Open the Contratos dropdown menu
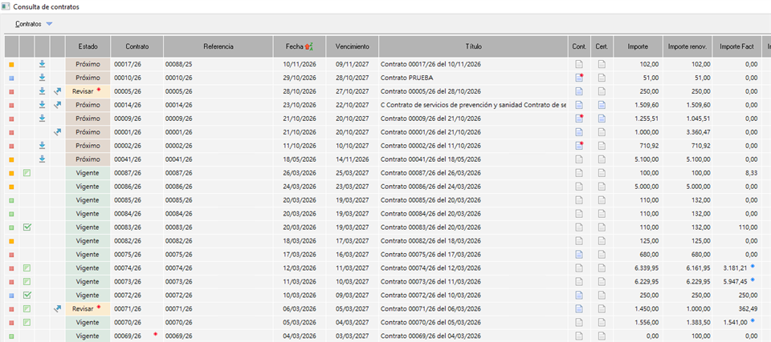 tap(34, 24)
